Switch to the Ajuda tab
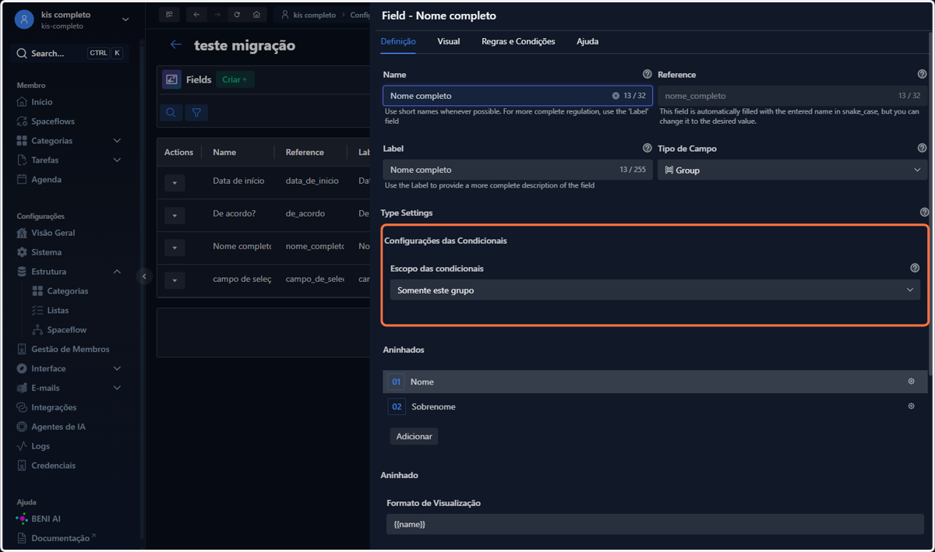The width and height of the screenshot is (935, 552). [x=587, y=41]
